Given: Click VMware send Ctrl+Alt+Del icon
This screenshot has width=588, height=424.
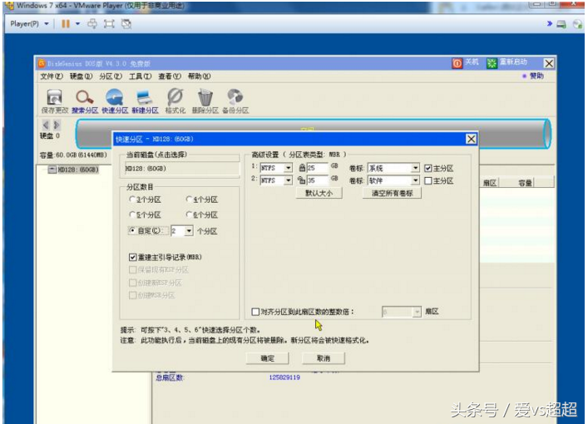Looking at the screenshot, I should click(92, 24).
